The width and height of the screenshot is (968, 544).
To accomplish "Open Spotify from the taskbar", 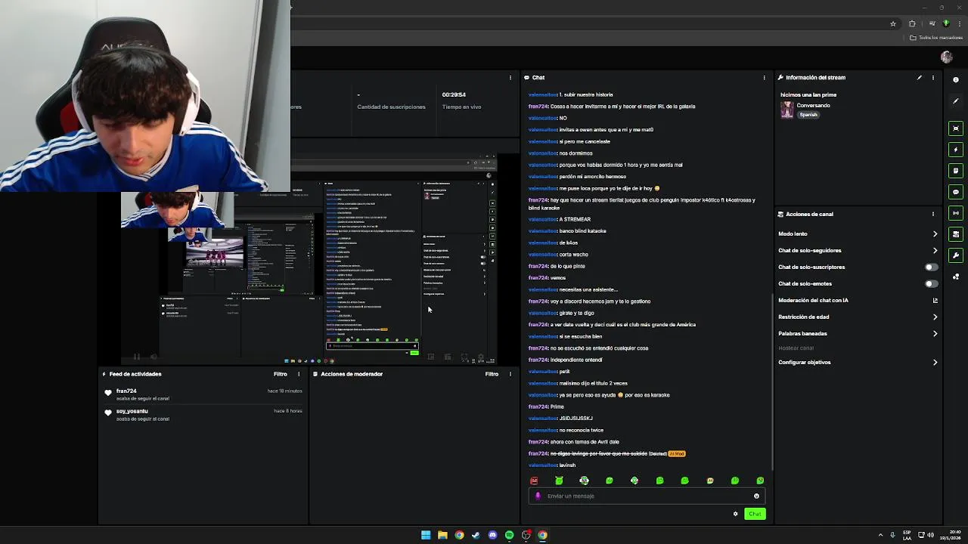I will pos(509,535).
